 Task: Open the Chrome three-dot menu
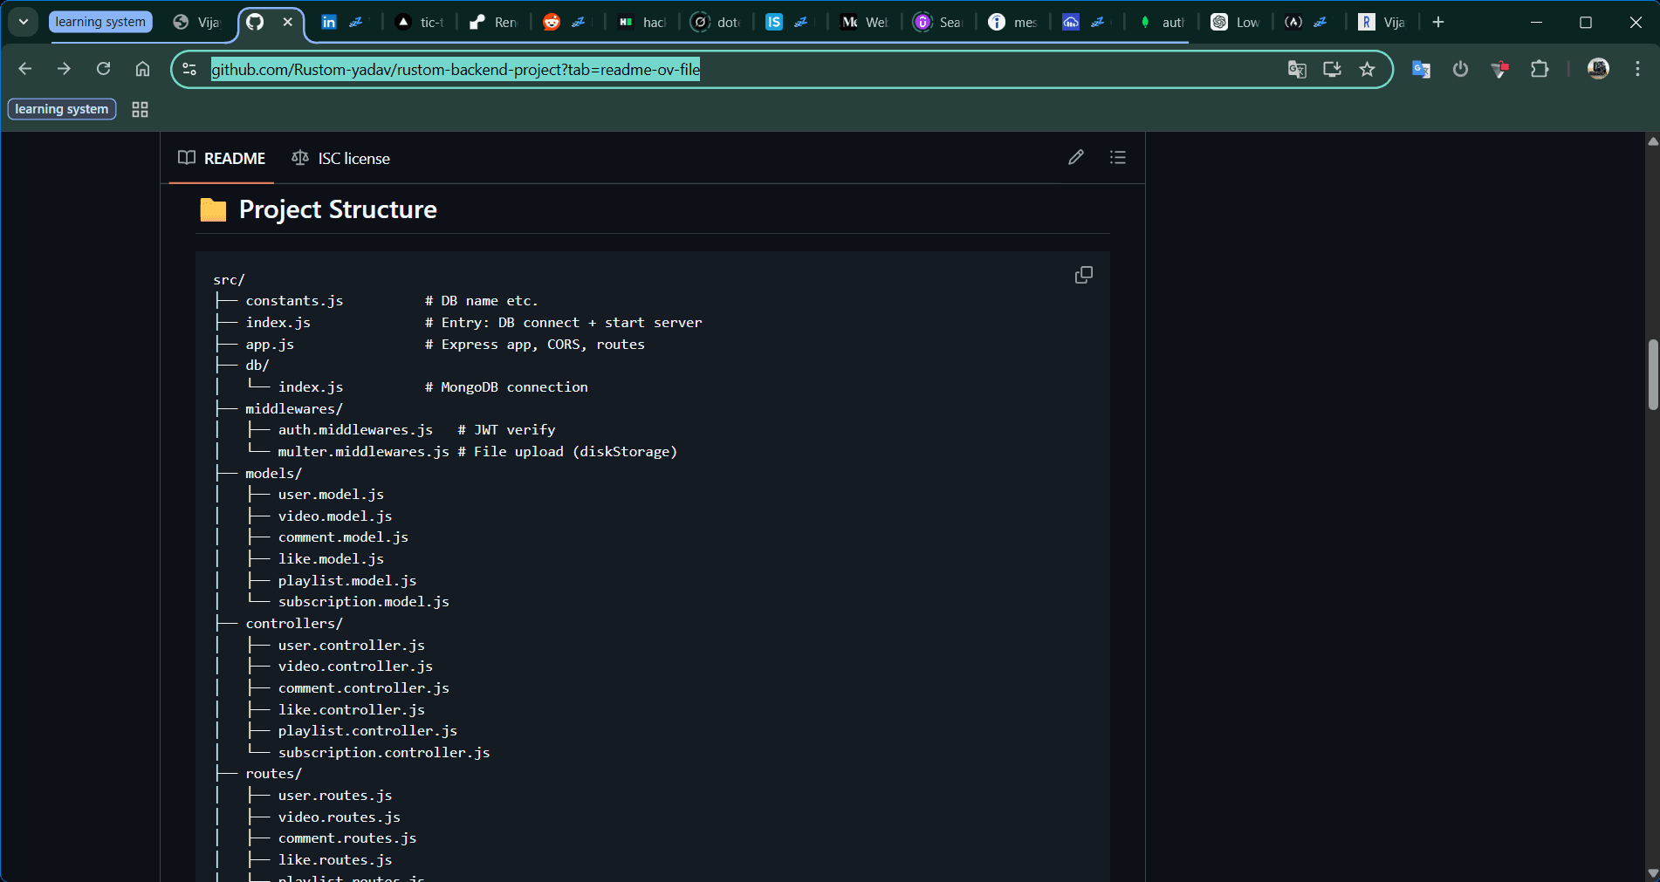[1637, 69]
